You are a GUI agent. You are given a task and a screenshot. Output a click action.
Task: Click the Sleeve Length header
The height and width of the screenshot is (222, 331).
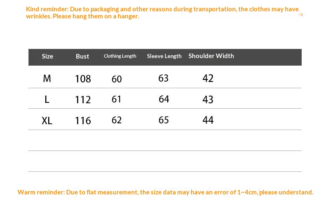coord(164,56)
